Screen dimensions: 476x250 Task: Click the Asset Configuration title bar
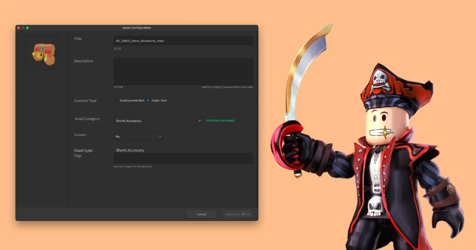point(137,28)
